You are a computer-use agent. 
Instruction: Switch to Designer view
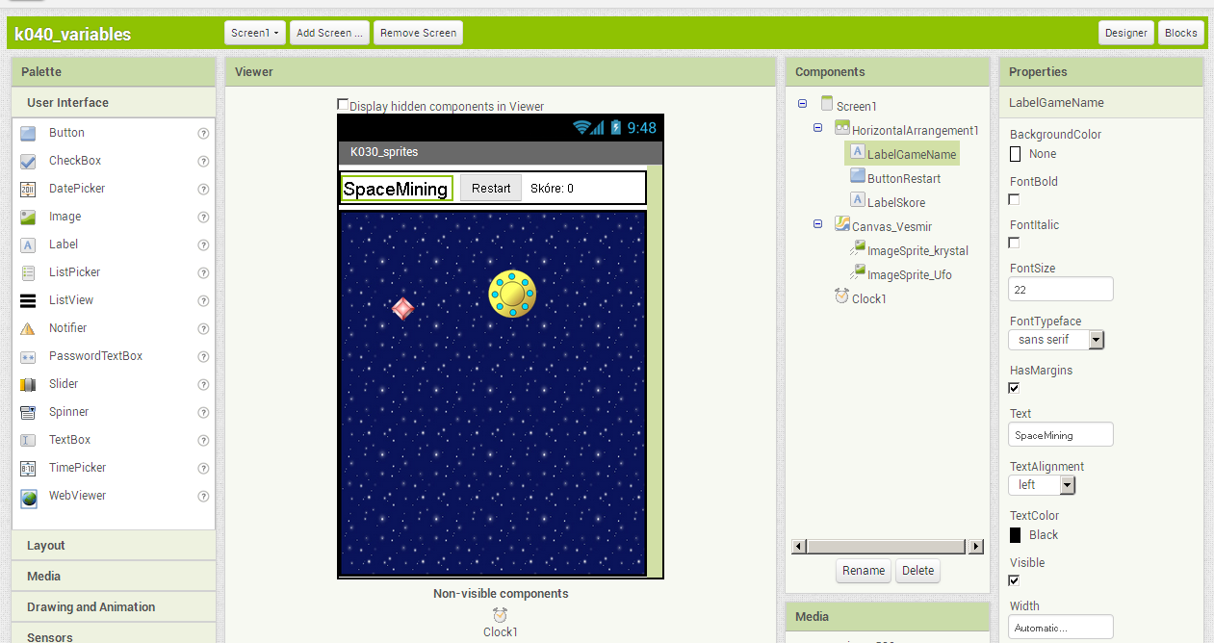(x=1125, y=33)
